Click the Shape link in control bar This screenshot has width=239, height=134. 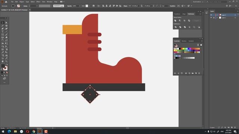[125, 6]
